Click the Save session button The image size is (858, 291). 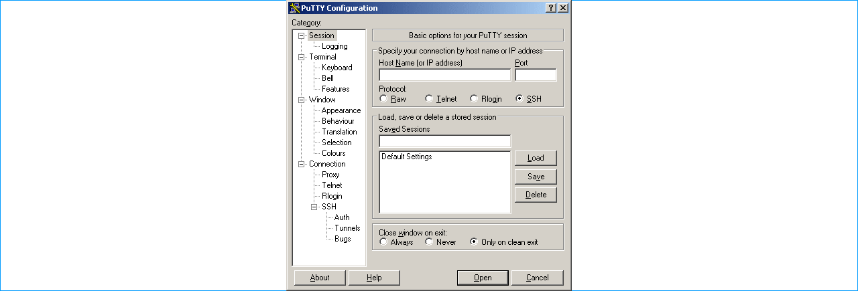(536, 177)
